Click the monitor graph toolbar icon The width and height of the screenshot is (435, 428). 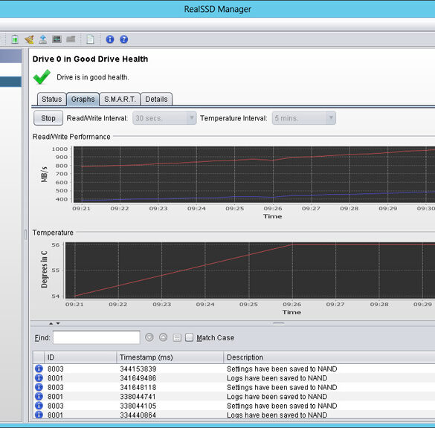coord(57,39)
